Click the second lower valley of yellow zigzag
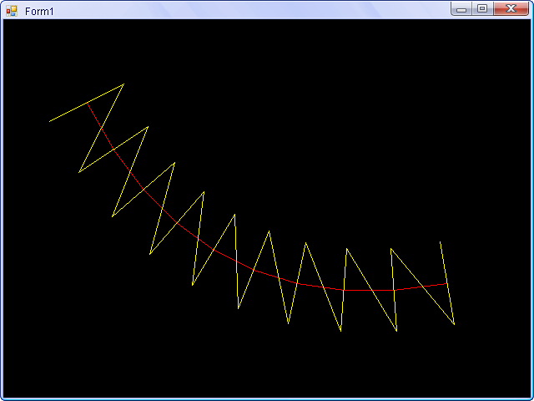The width and height of the screenshot is (534, 401). coord(113,216)
